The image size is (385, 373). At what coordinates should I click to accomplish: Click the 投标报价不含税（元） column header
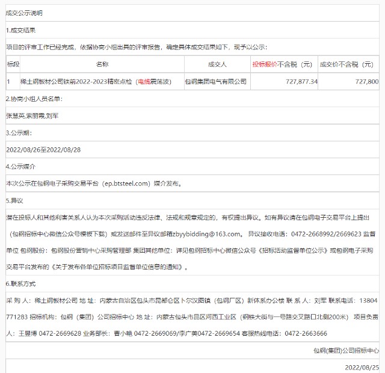[x=283, y=64]
